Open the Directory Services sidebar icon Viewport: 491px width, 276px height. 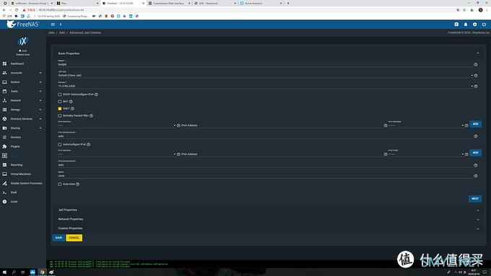5,119
